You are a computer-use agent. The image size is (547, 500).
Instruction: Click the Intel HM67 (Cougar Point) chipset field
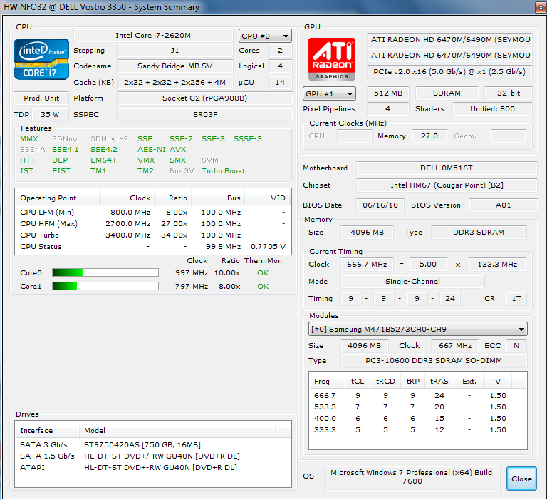click(446, 185)
